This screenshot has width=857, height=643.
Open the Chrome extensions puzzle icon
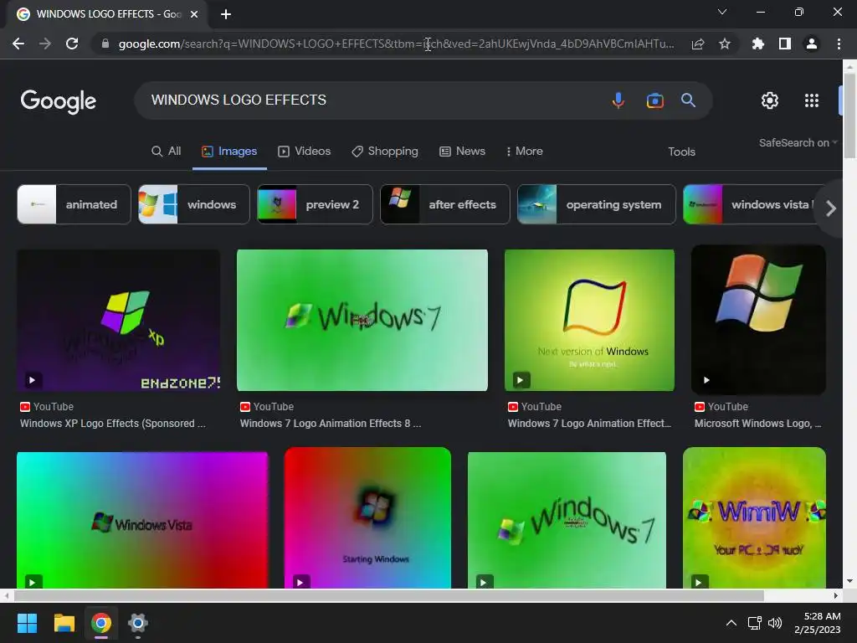coord(757,44)
